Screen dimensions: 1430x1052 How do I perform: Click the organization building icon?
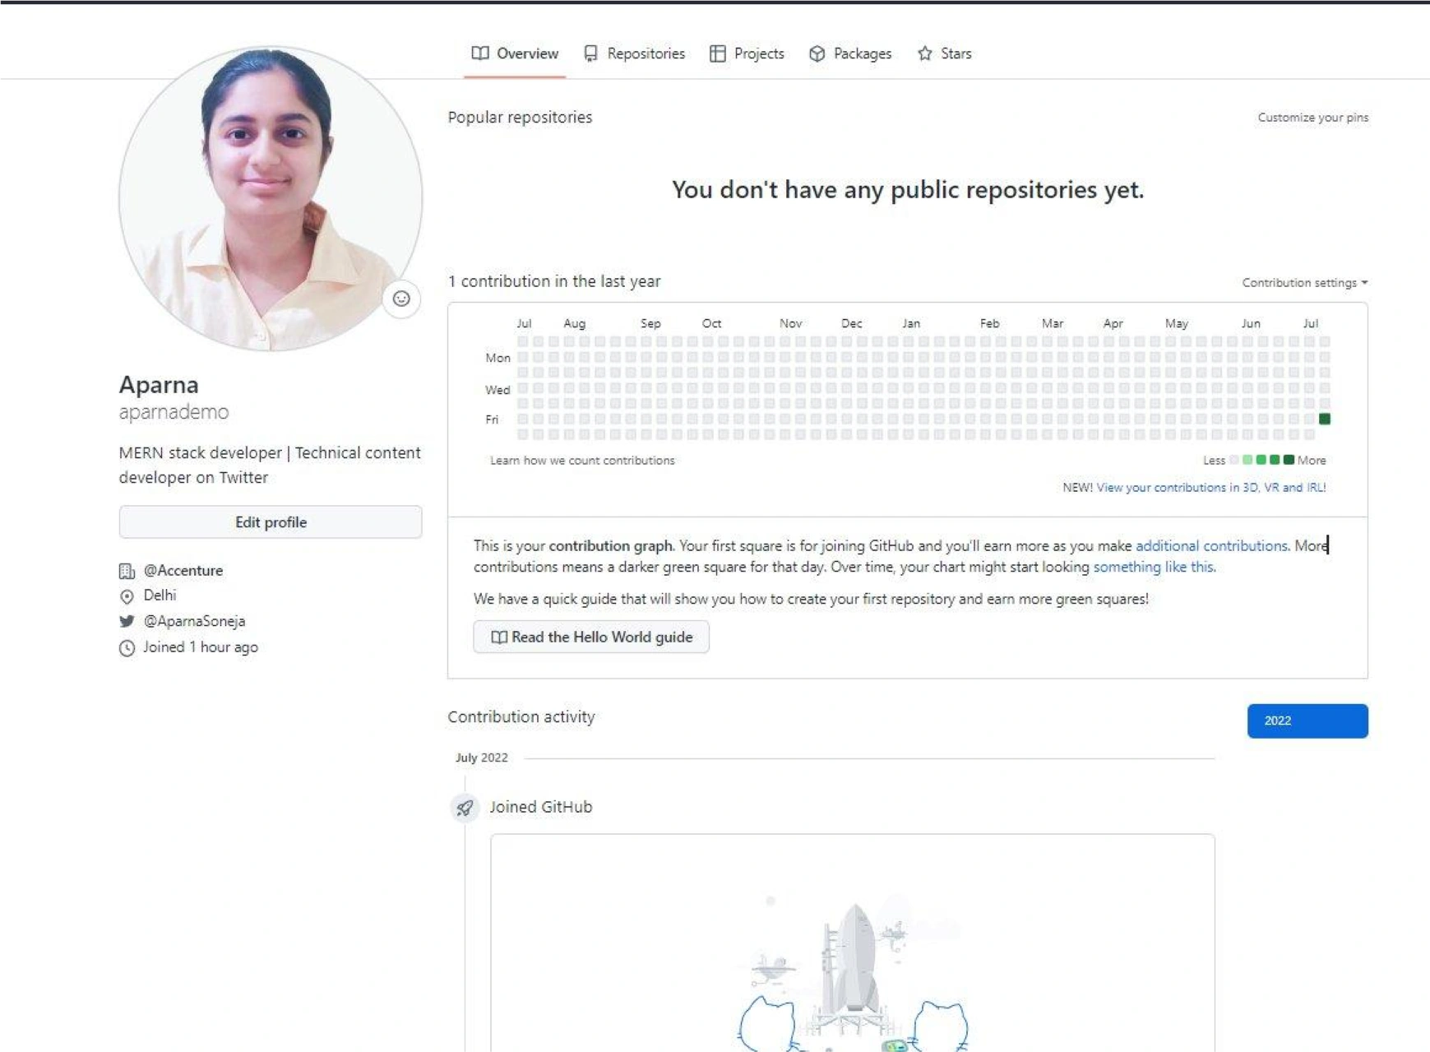pyautogui.click(x=127, y=571)
